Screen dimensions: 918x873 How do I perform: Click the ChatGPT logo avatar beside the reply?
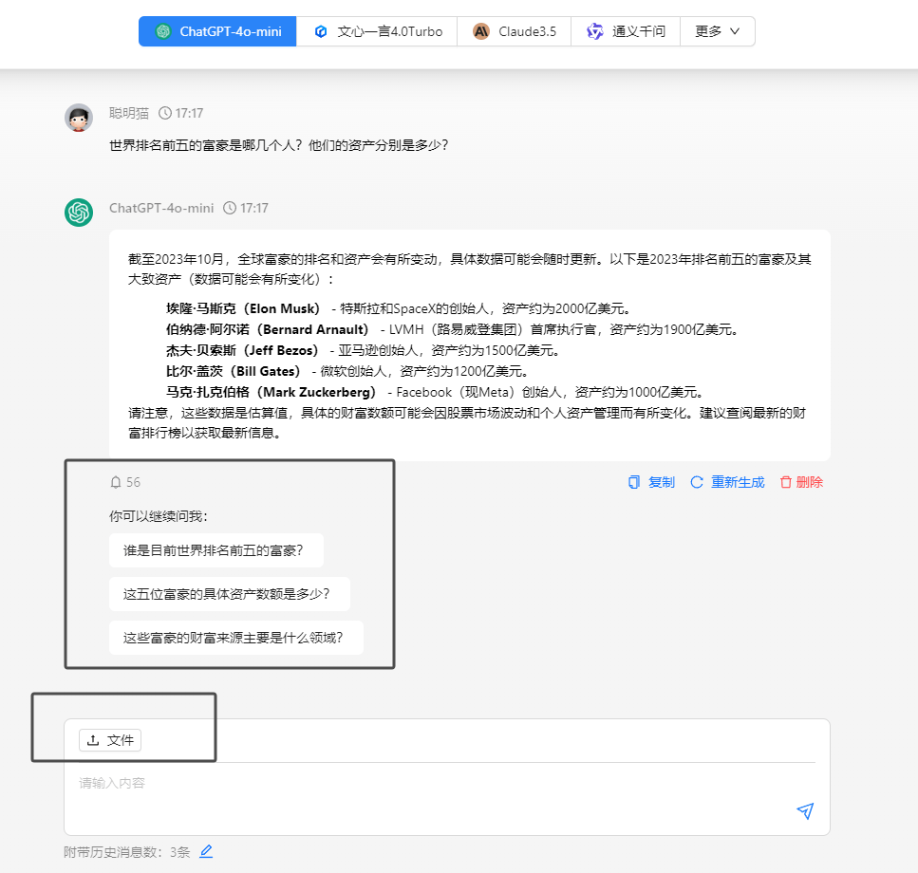[x=79, y=213]
